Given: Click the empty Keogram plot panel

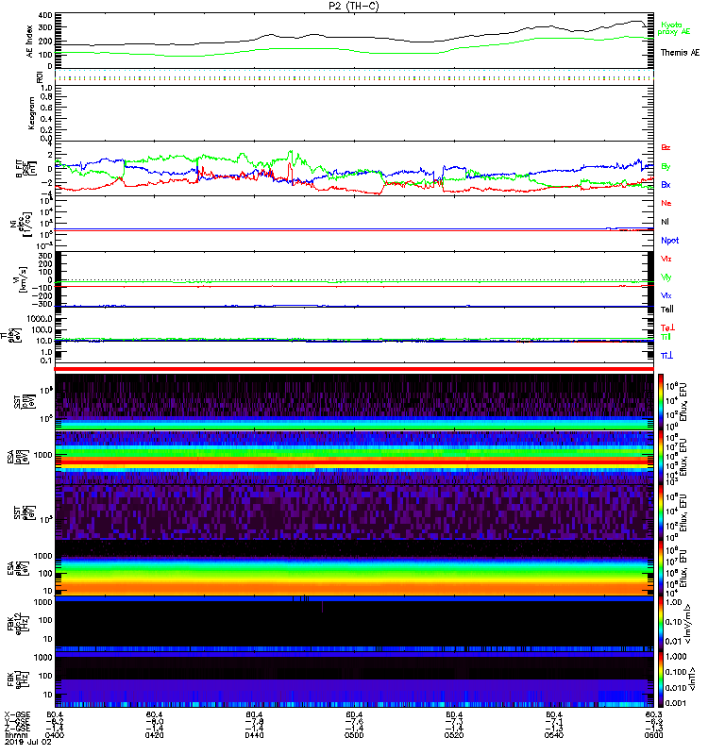Looking at the screenshot, I should [354, 113].
